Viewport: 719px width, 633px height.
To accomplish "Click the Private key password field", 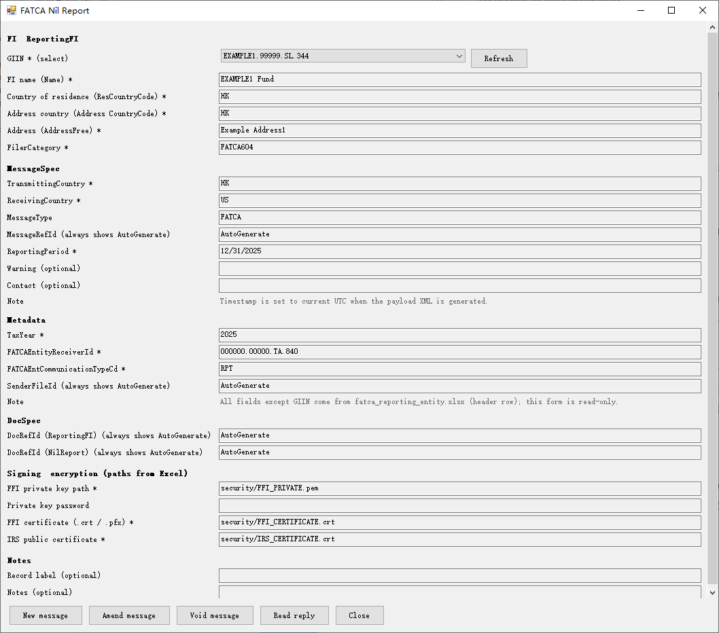I will (x=459, y=505).
